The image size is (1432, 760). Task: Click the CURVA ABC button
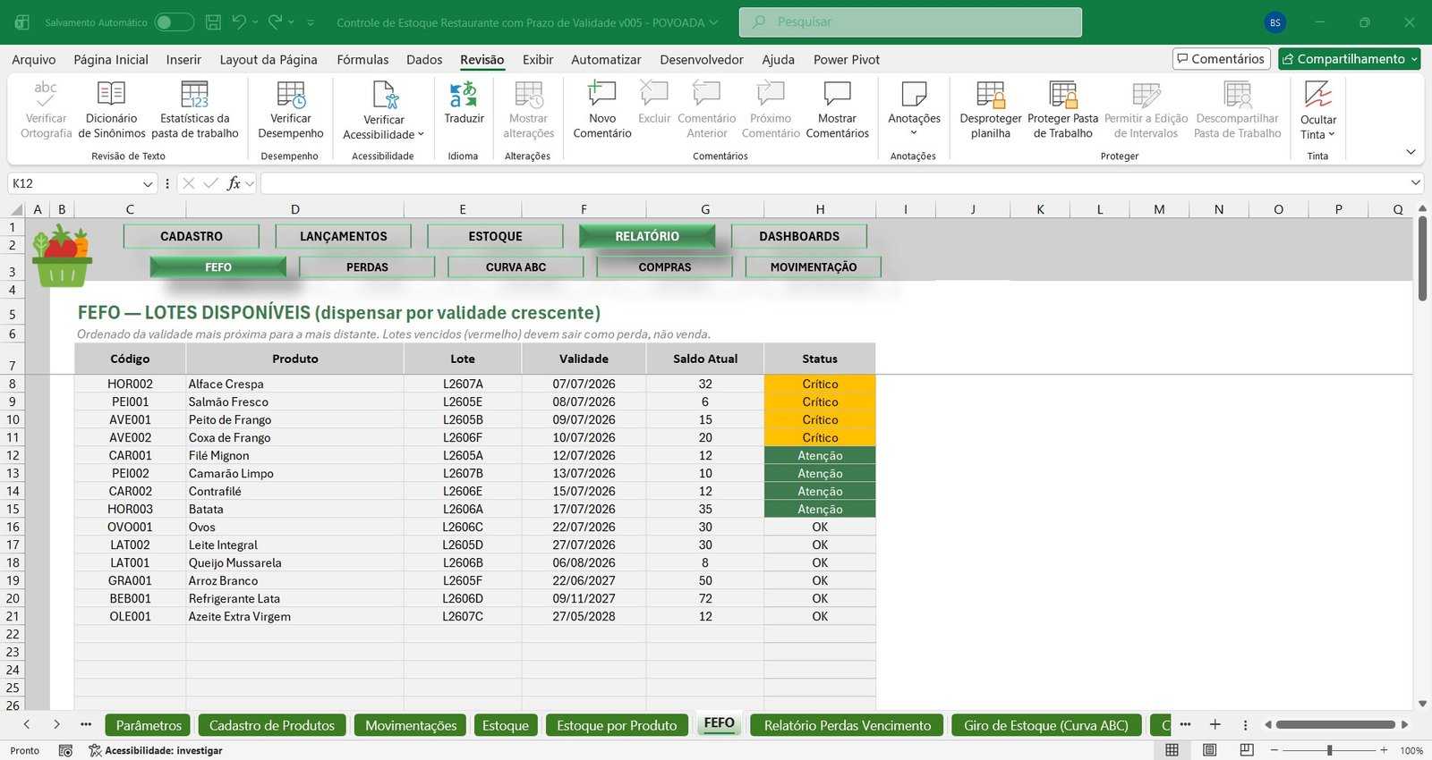[x=516, y=266]
